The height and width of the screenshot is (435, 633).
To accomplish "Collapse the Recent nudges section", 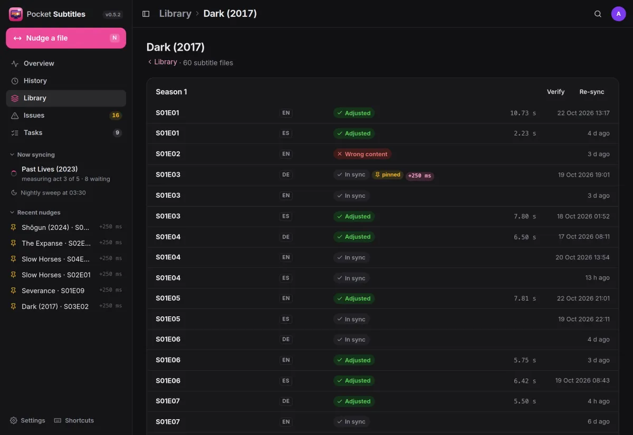I will coord(35,212).
